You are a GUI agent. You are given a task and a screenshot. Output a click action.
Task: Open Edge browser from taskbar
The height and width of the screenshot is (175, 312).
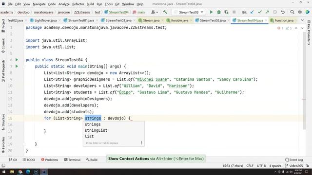coord(28,172)
